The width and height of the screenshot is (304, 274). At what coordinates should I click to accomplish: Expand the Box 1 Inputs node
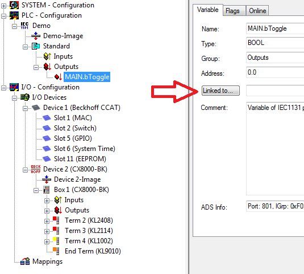[47, 201]
